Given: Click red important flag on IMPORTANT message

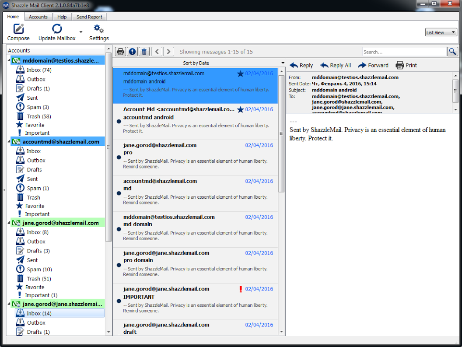Looking at the screenshot, I should [241, 289].
